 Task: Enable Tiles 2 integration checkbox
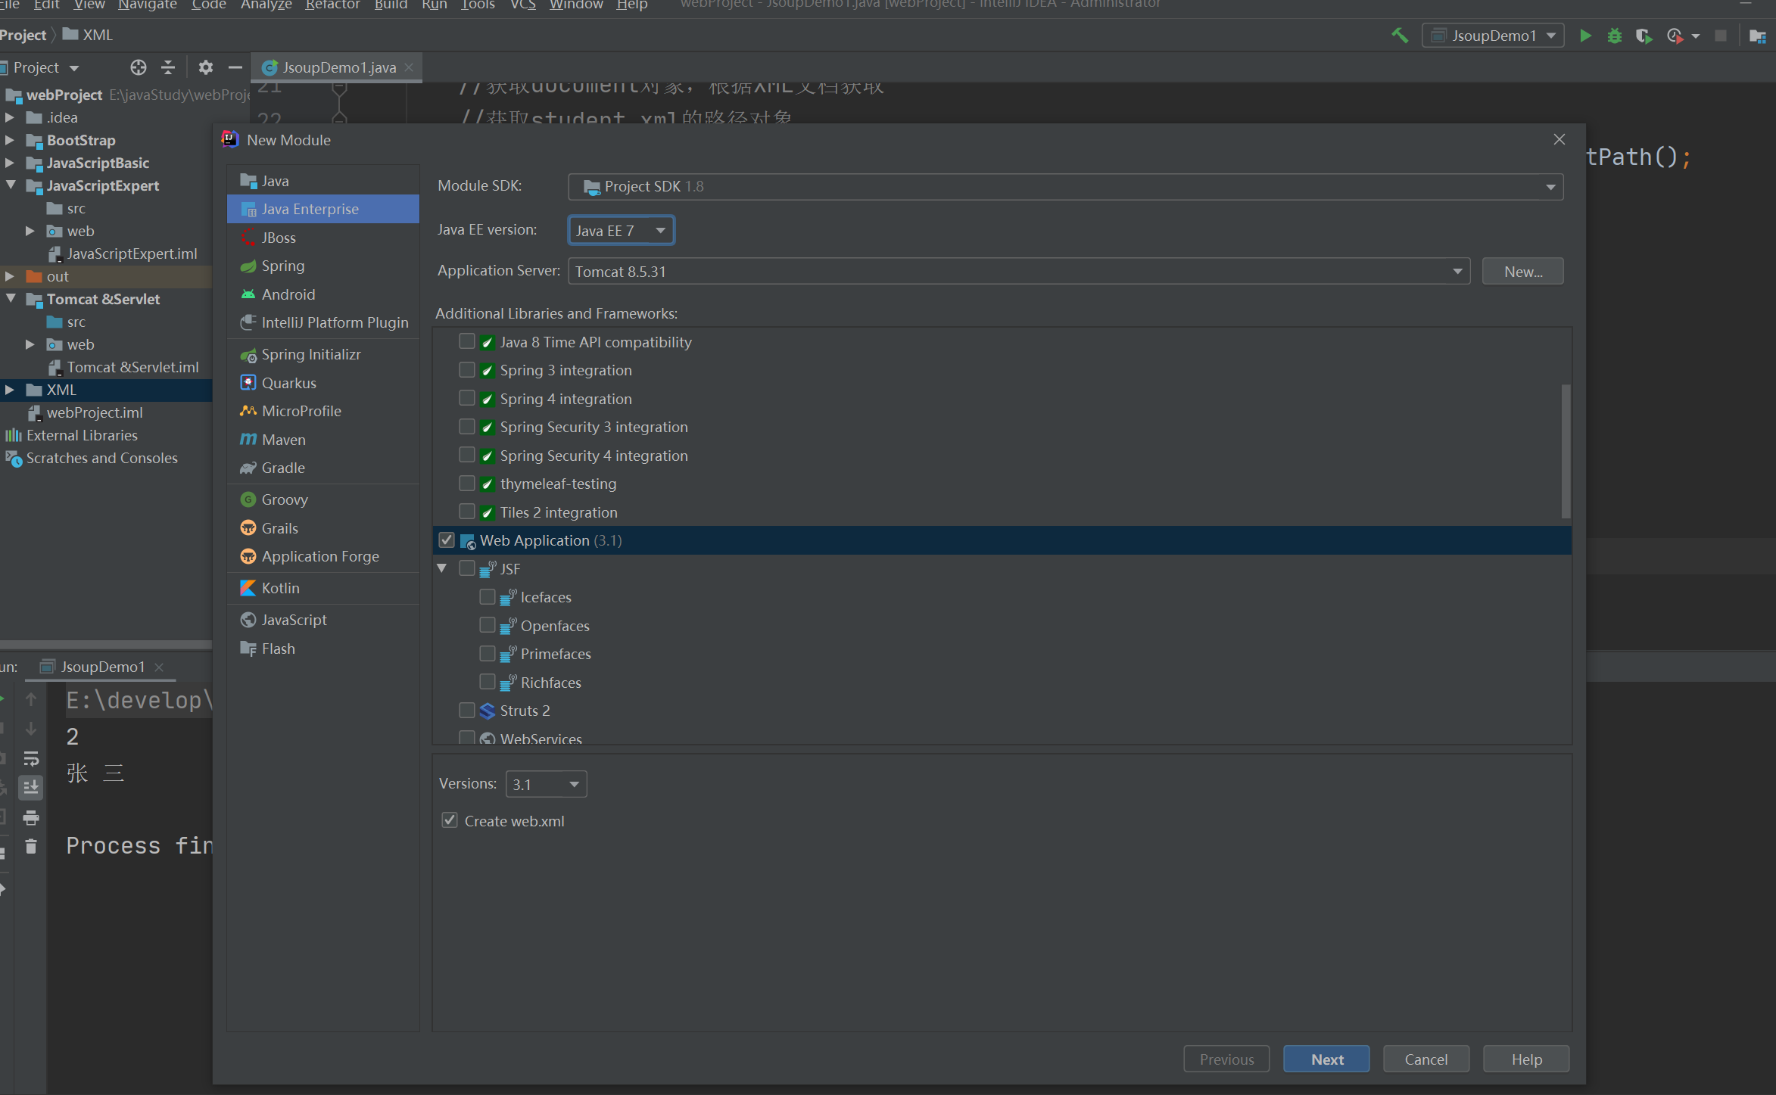point(467,512)
